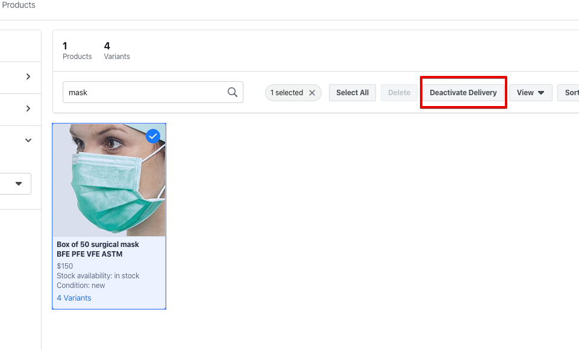Viewport: 579px width, 350px height.
Task: Click Select All button
Action: (x=352, y=93)
